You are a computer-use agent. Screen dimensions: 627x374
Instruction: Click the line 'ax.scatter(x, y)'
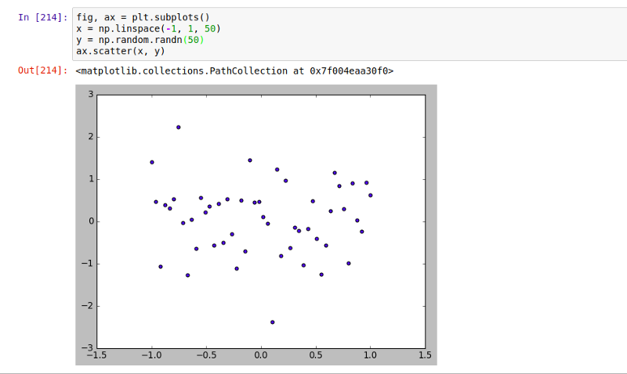[121, 51]
